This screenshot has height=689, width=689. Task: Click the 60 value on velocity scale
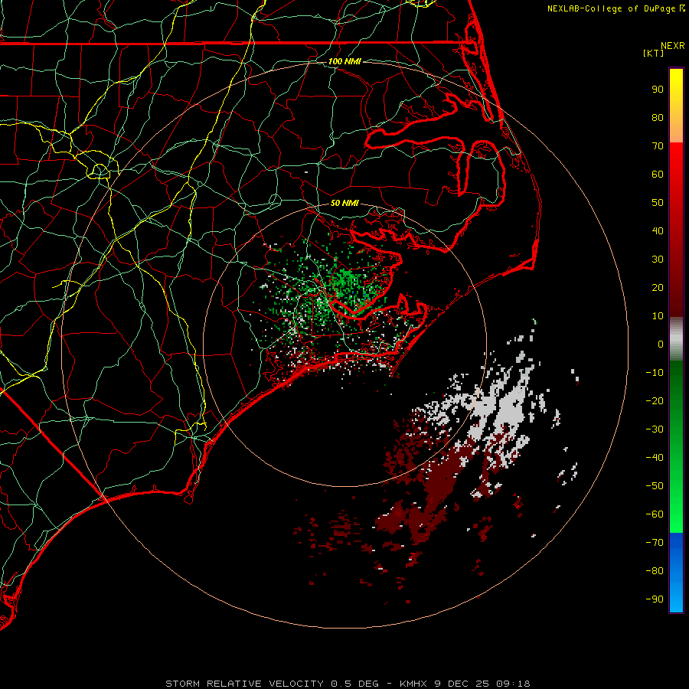coord(658,174)
